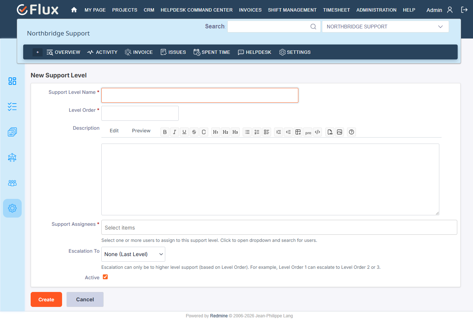Expand the plus menu in project bar

37,52
